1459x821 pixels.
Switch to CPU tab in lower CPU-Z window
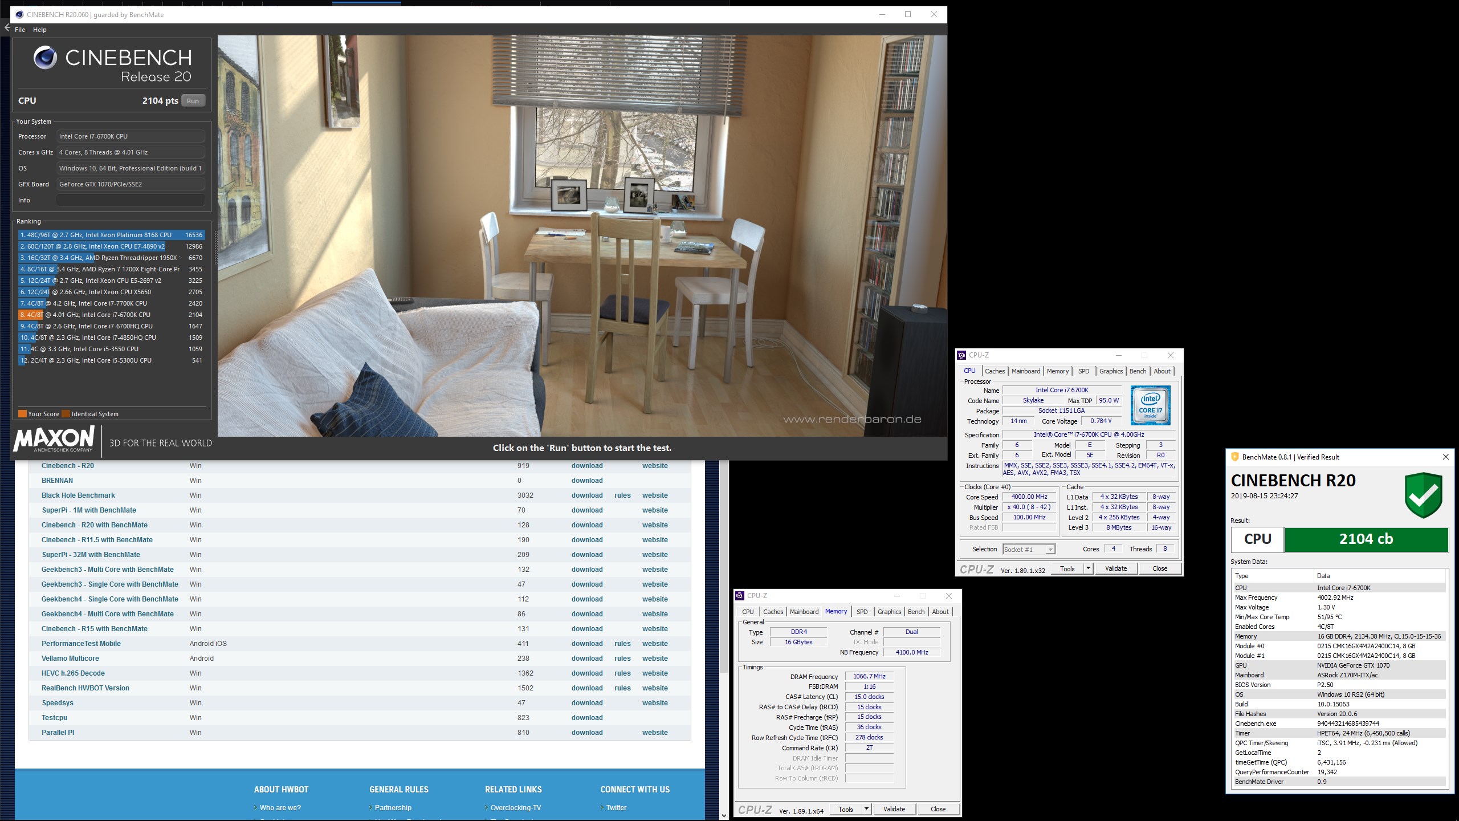click(748, 612)
